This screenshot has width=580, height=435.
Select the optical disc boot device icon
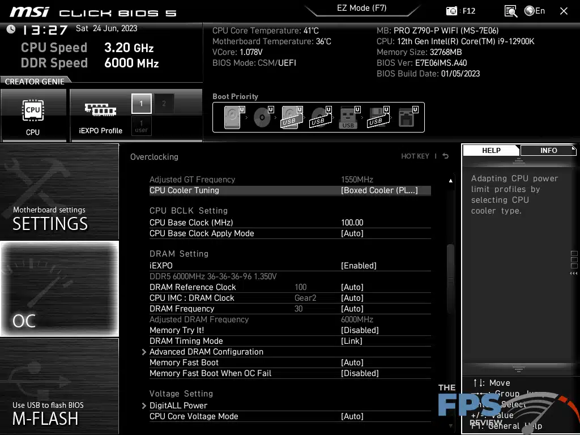click(263, 117)
